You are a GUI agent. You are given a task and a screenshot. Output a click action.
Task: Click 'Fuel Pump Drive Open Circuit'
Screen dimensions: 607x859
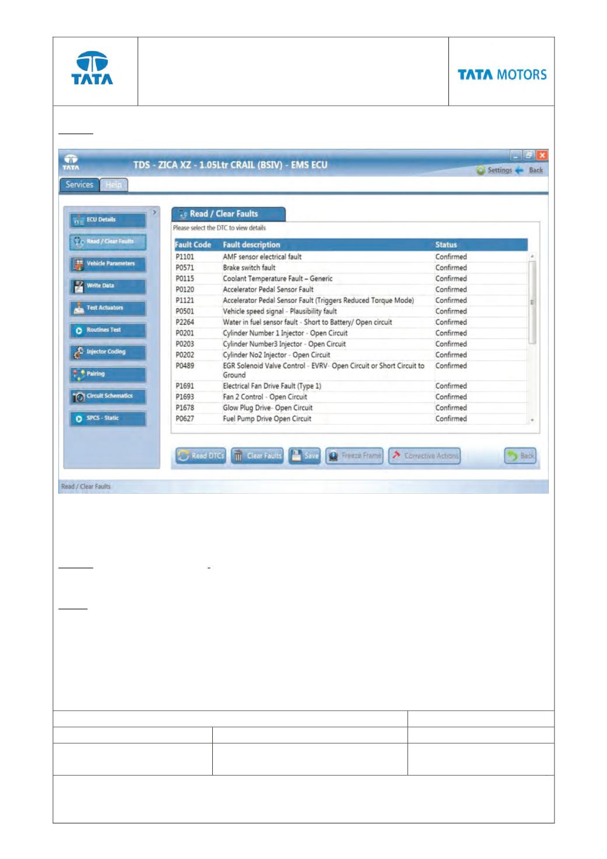267,419
